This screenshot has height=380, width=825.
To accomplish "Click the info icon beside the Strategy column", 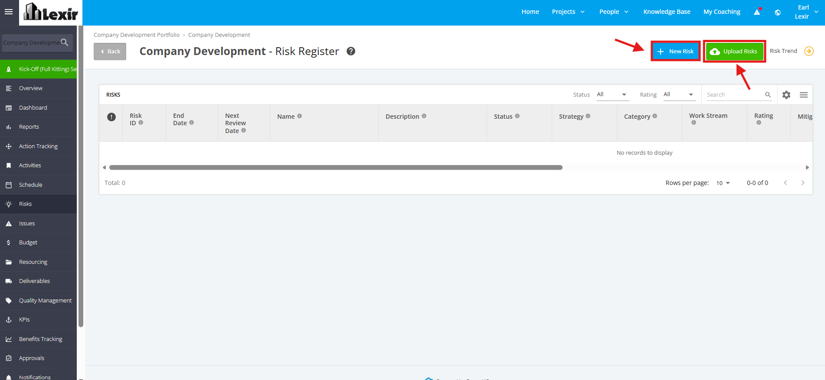I will [x=588, y=116].
